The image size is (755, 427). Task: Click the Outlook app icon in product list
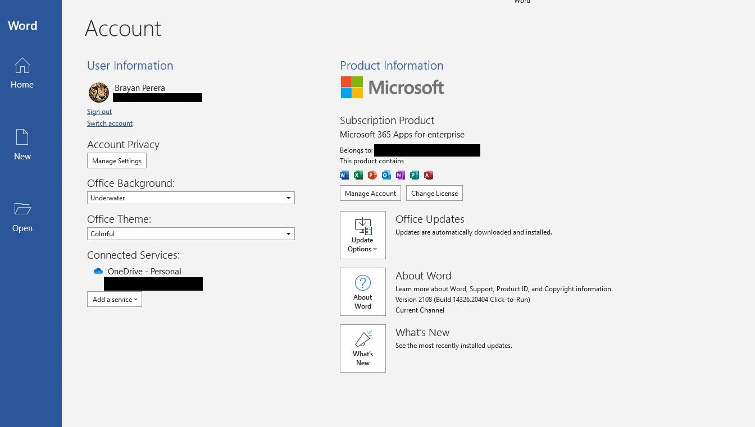[386, 175]
